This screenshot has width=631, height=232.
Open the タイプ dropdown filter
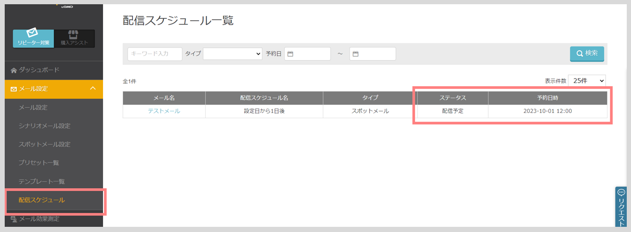point(232,54)
